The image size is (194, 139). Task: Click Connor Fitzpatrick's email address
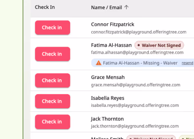point(139,32)
